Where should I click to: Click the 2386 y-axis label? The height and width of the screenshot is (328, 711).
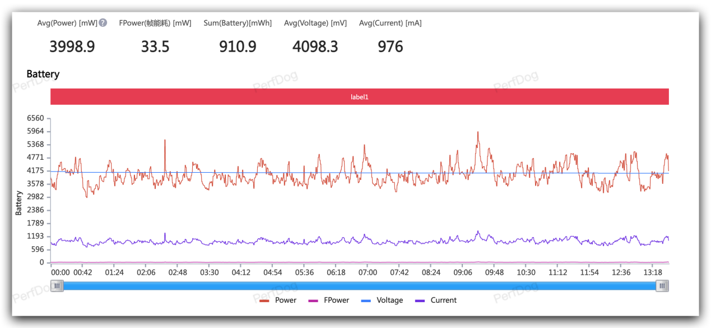pos(35,210)
